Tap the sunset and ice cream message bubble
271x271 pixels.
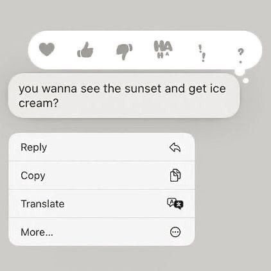pyautogui.click(x=124, y=96)
